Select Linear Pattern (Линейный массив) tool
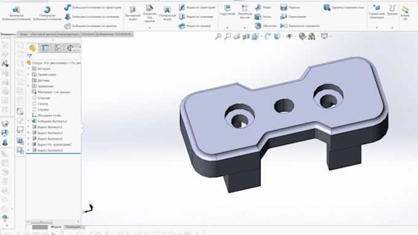Viewport: 418px width, 235px height. click(x=245, y=12)
